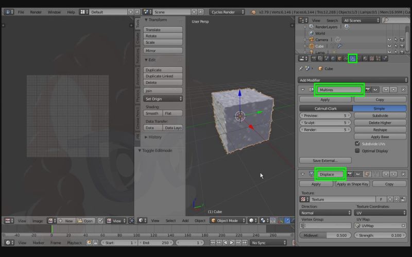Viewport: 412px width, 257px height.
Task: Open the Material properties tab (sphere icon)
Action: [365, 59]
